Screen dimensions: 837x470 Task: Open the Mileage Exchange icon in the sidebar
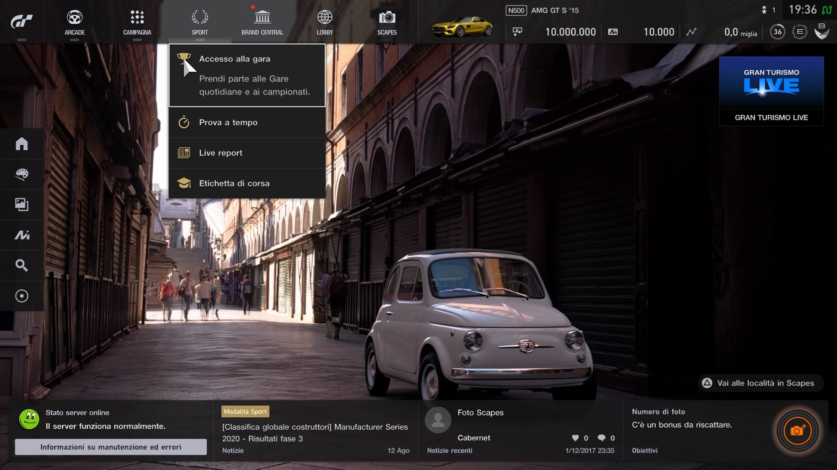point(21,235)
